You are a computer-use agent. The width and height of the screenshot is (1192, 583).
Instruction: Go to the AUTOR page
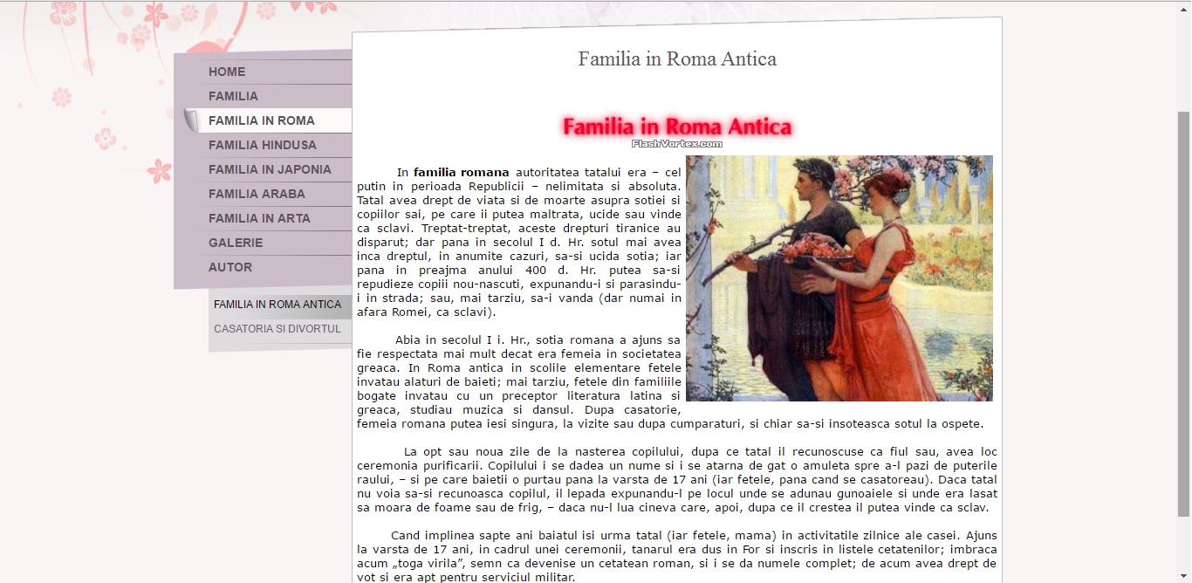coord(230,267)
